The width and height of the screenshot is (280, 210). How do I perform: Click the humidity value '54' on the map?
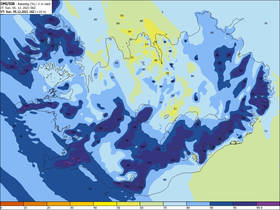click(x=130, y=32)
